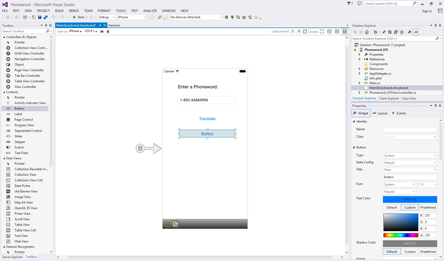Expand the Resources folder node
This screenshot has width=444, height=261.
pyautogui.click(x=360, y=69)
